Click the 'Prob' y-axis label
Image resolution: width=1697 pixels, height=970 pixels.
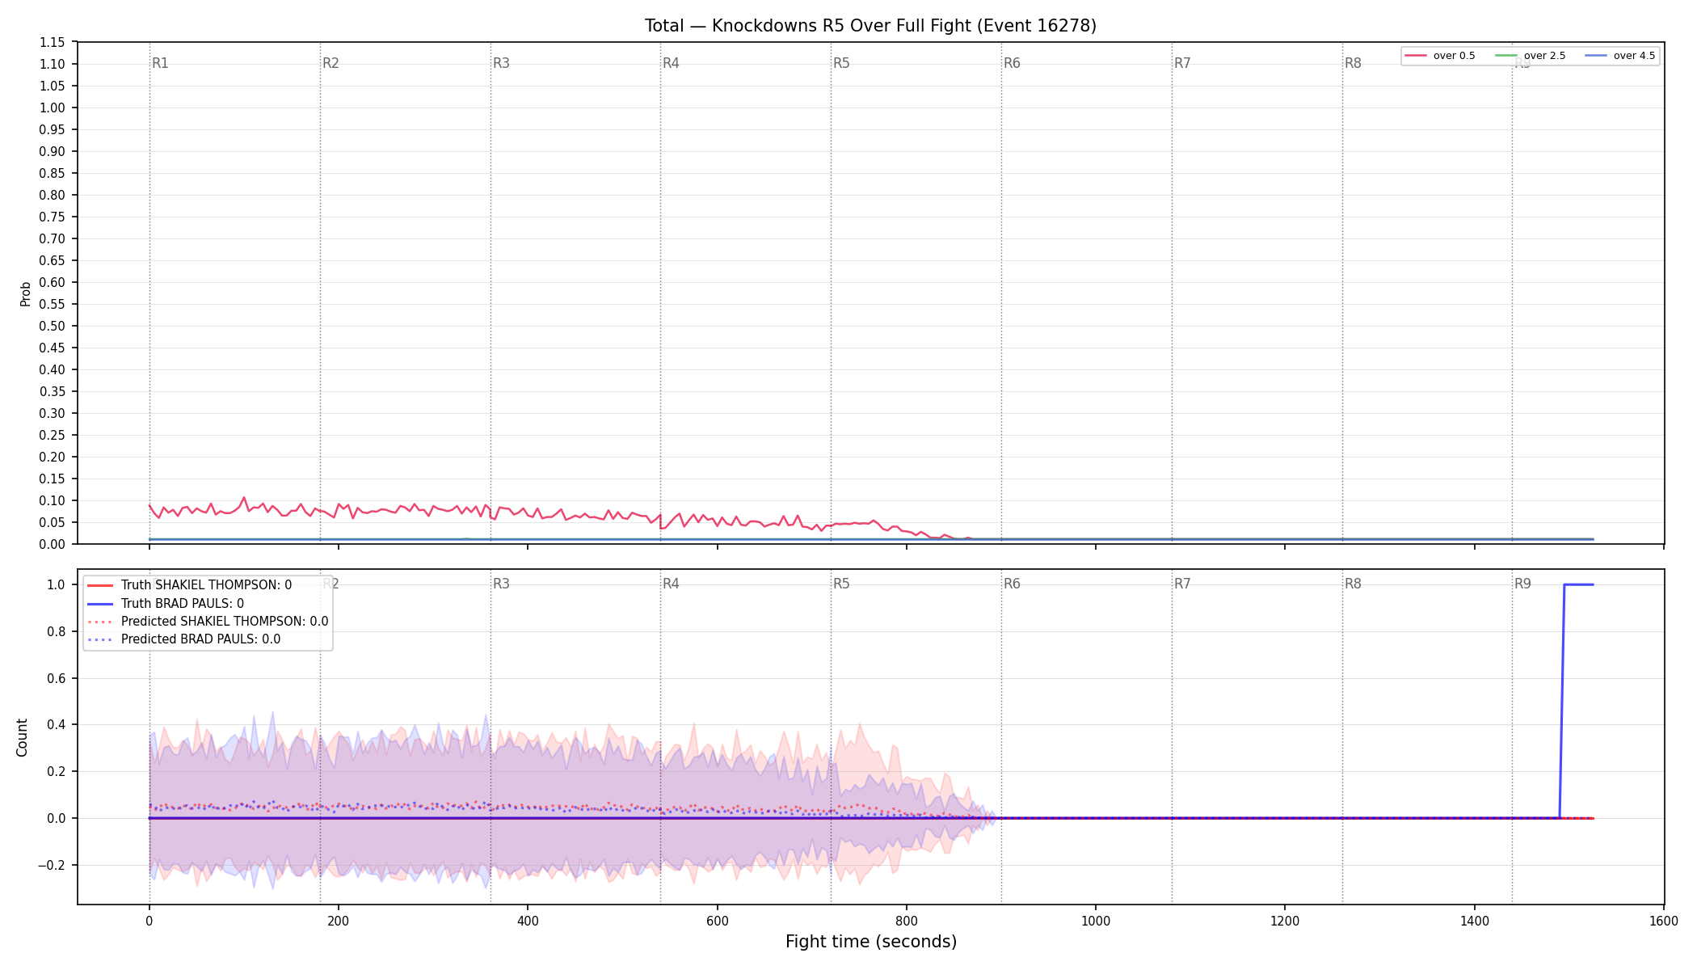click(x=25, y=293)
